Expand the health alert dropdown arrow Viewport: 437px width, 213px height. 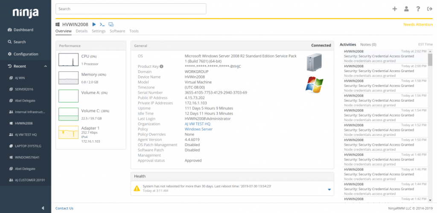pyautogui.click(x=329, y=190)
